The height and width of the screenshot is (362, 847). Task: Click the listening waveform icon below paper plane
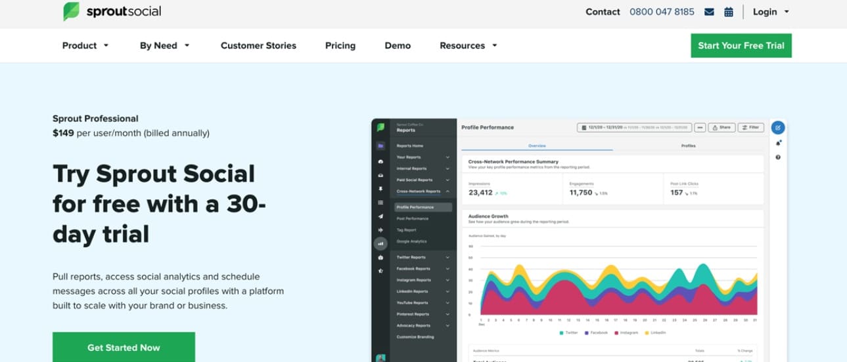[x=380, y=230]
